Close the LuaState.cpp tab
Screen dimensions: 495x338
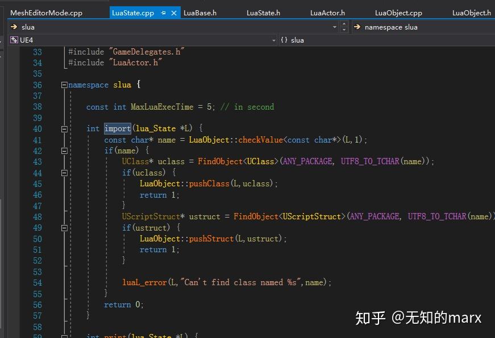tap(174, 12)
